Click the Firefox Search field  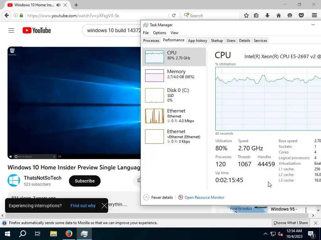click(211, 16)
